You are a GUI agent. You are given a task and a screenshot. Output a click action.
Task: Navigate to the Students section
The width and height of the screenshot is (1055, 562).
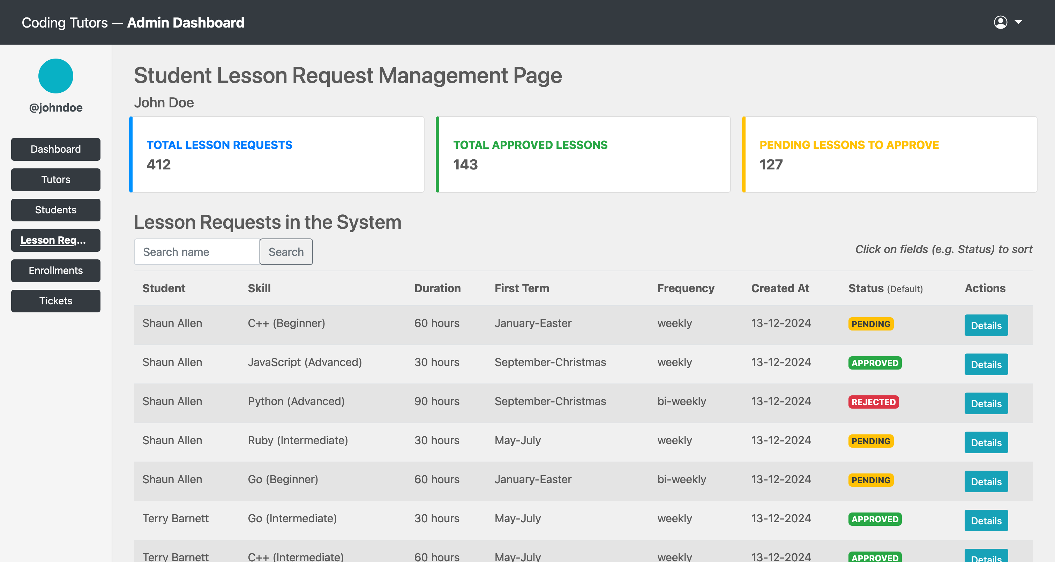tap(56, 210)
